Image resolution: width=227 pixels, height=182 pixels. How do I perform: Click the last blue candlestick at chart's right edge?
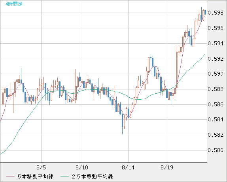click(x=205, y=12)
